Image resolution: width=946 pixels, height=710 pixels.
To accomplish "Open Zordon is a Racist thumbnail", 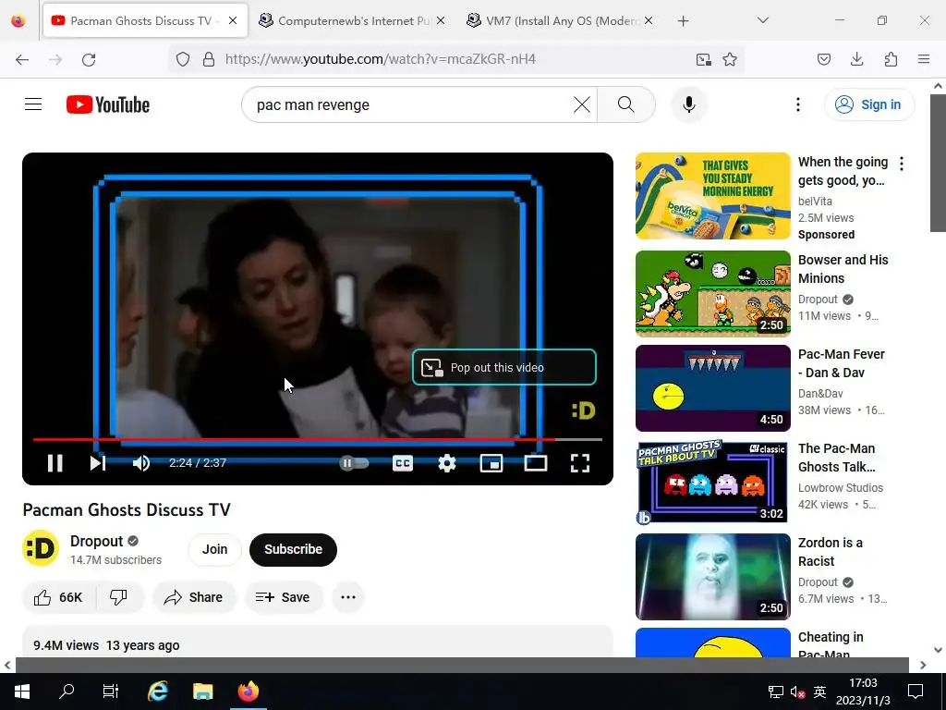I will (x=712, y=577).
